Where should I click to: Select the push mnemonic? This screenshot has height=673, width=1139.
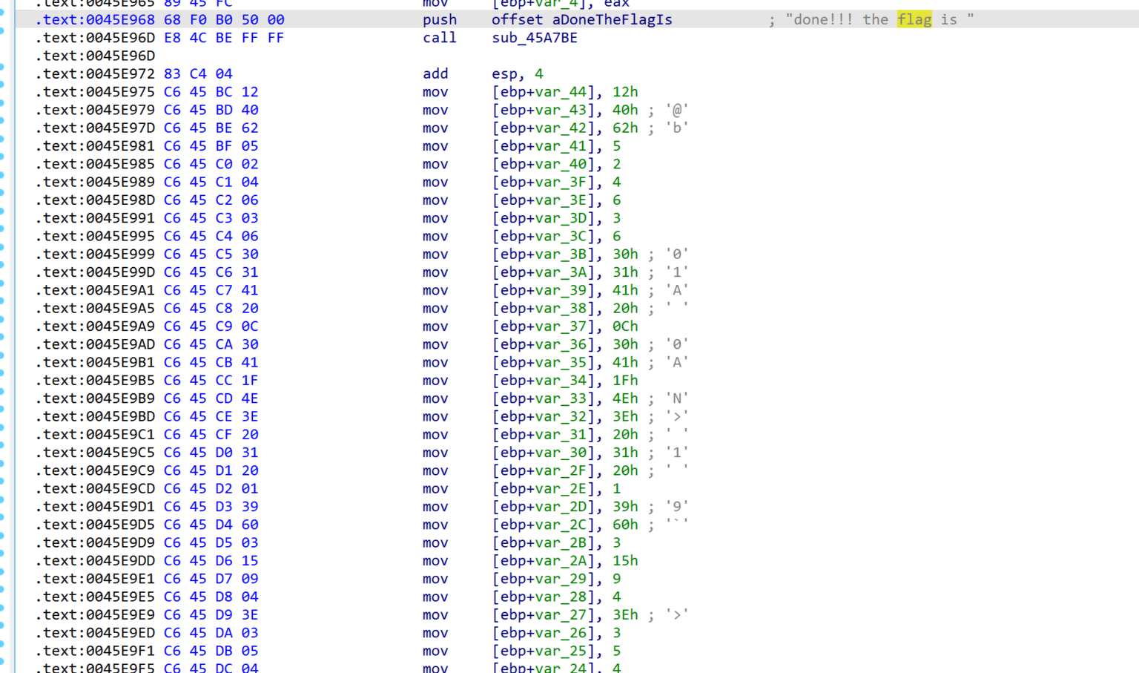[x=440, y=20]
